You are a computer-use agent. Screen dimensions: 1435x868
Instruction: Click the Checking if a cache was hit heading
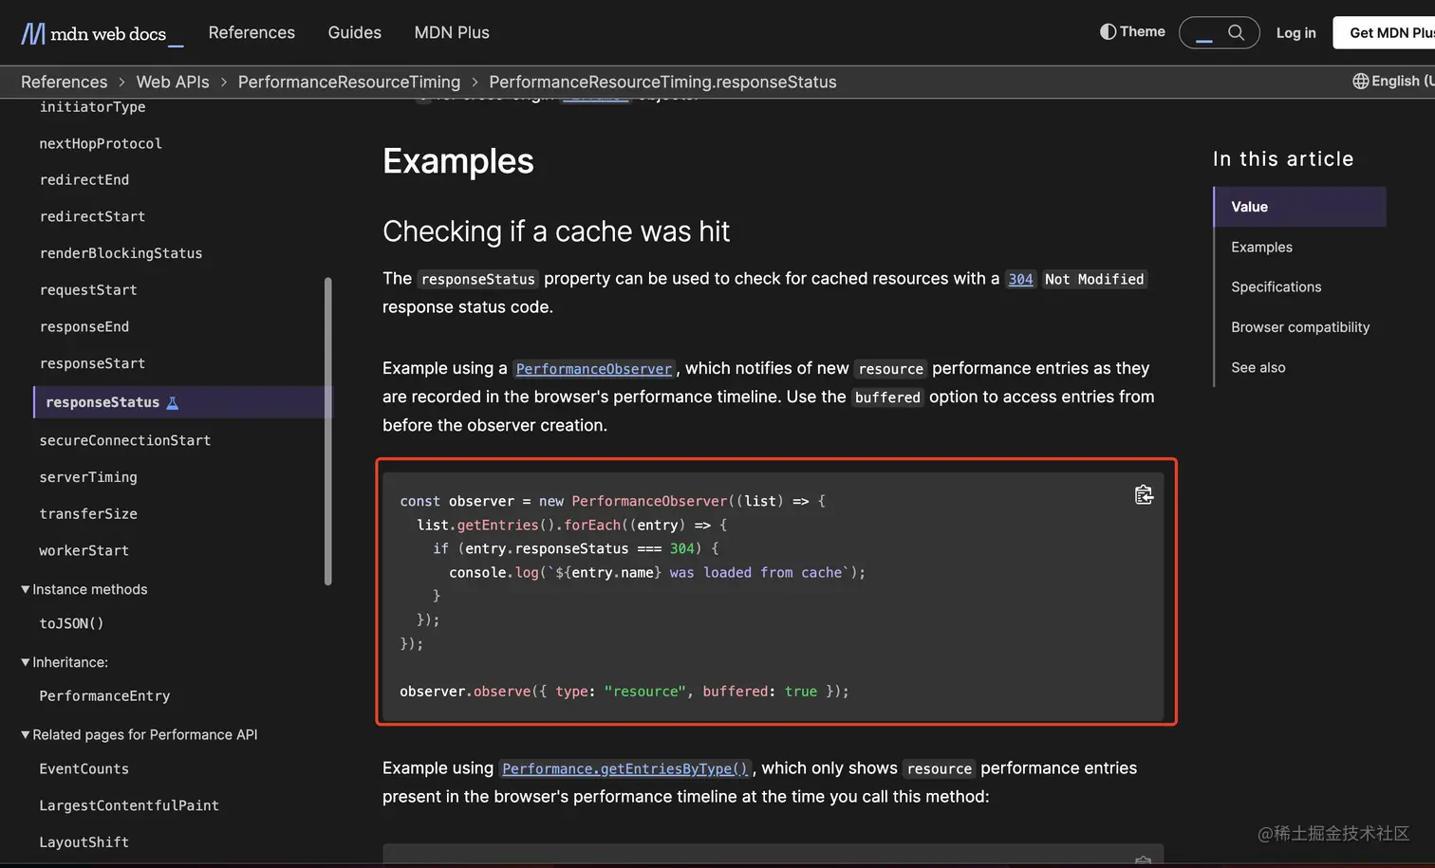tap(556, 231)
